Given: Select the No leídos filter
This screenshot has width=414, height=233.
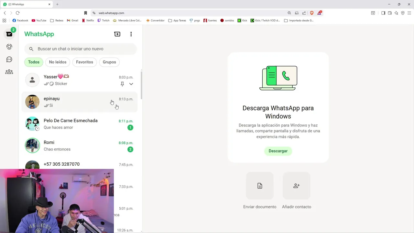Looking at the screenshot, I should (x=58, y=62).
